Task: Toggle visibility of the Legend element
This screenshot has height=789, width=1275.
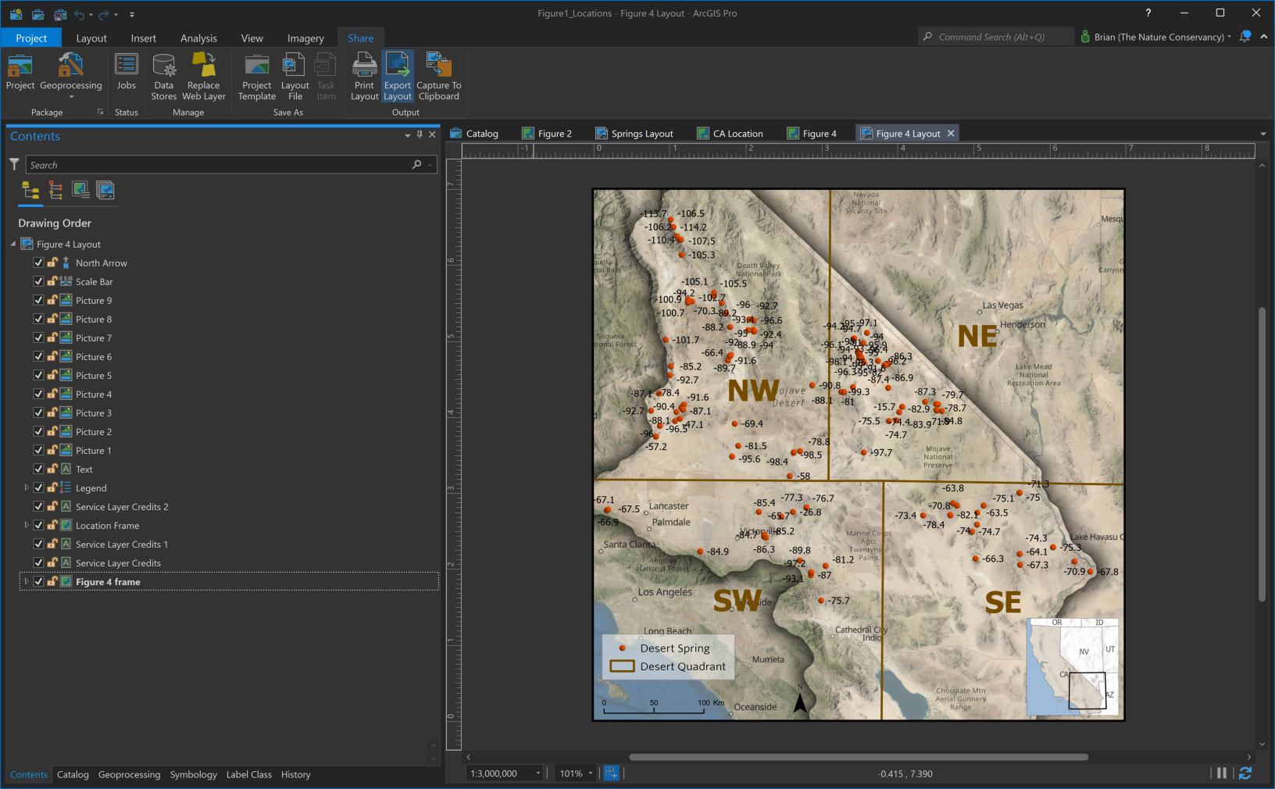Action: tap(38, 487)
